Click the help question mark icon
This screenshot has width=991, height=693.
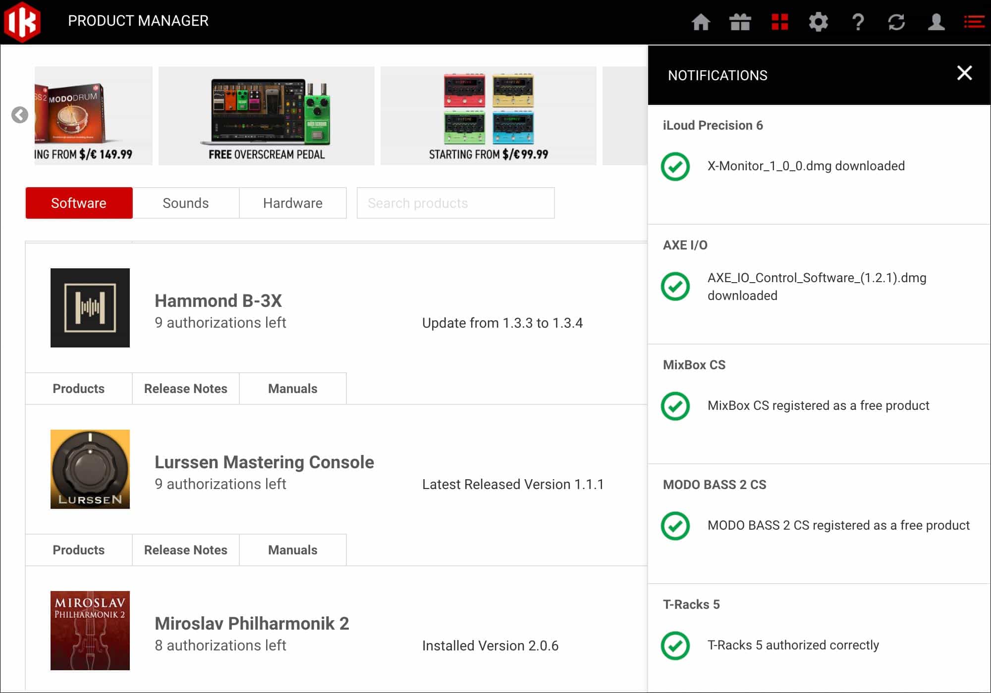[x=858, y=21]
